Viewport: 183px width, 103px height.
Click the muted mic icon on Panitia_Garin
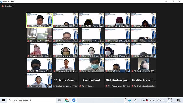pyautogui.click(x=80, y=71)
